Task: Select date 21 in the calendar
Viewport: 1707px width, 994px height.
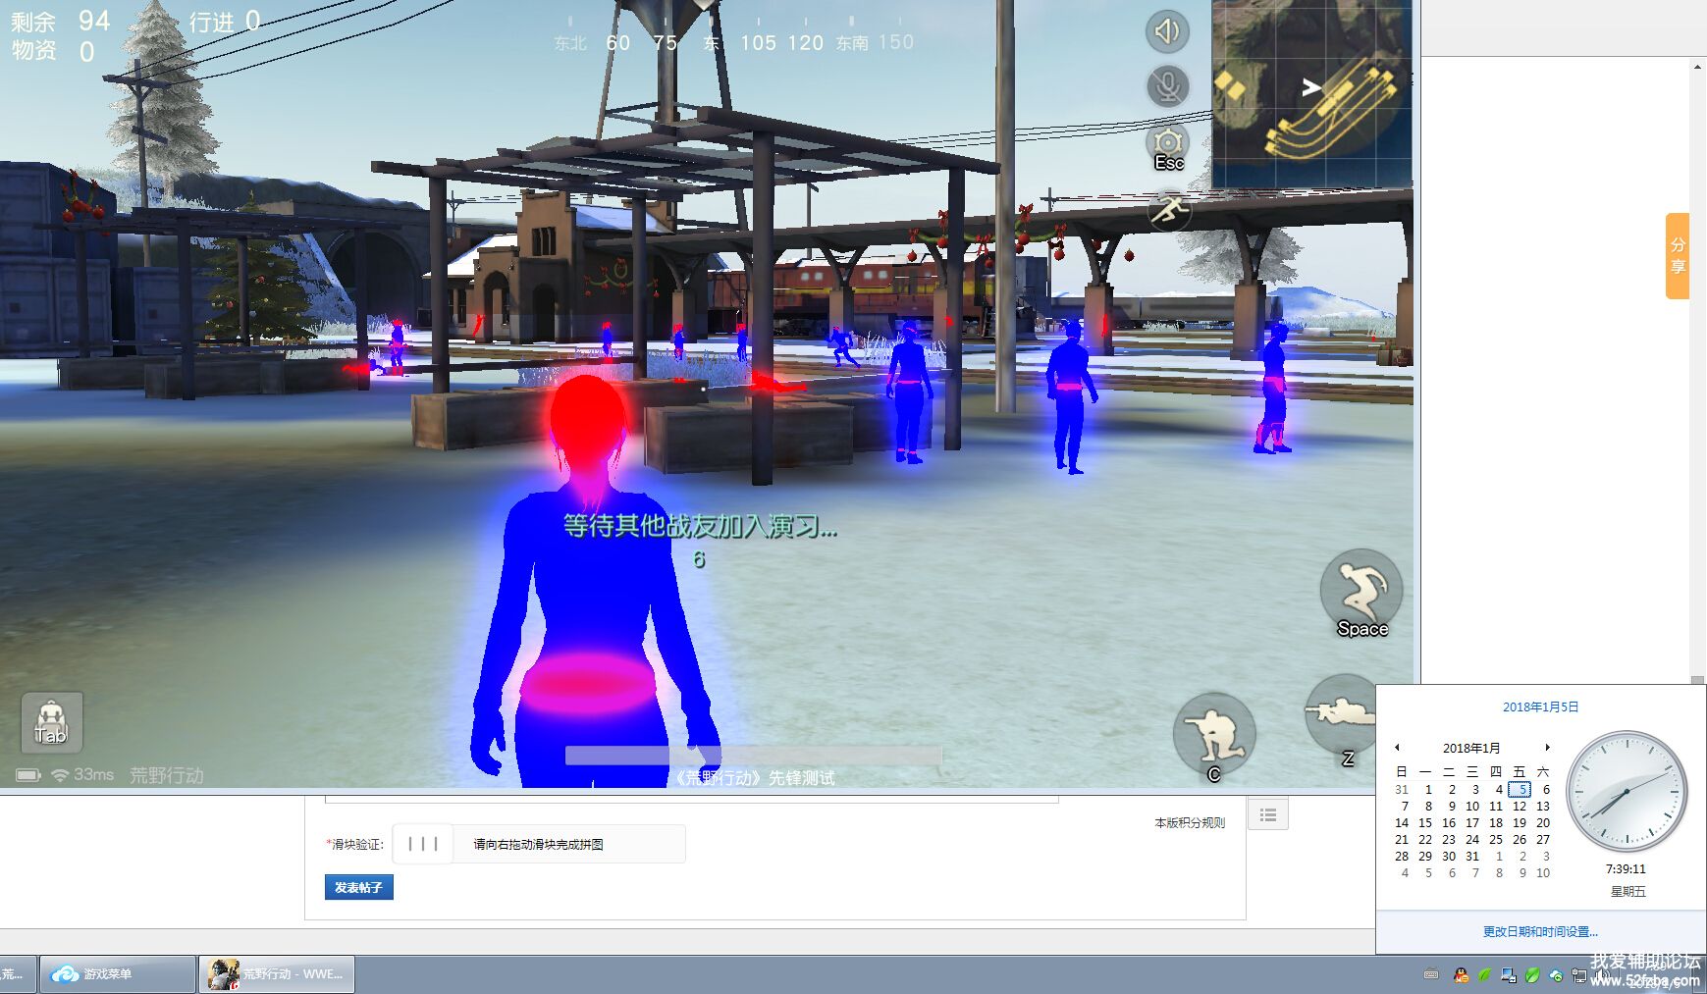Action: pos(1402,839)
